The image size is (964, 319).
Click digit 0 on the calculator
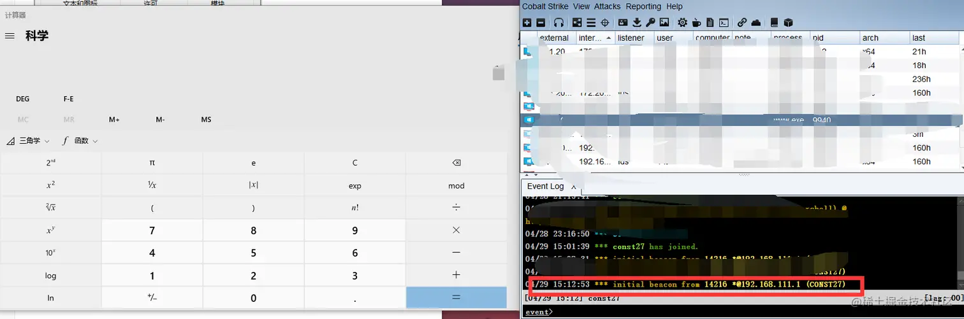coord(254,297)
